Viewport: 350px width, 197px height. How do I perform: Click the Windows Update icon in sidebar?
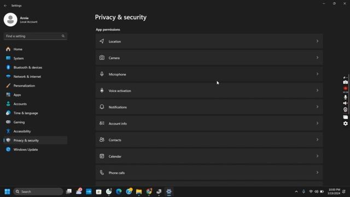[x=8, y=149]
